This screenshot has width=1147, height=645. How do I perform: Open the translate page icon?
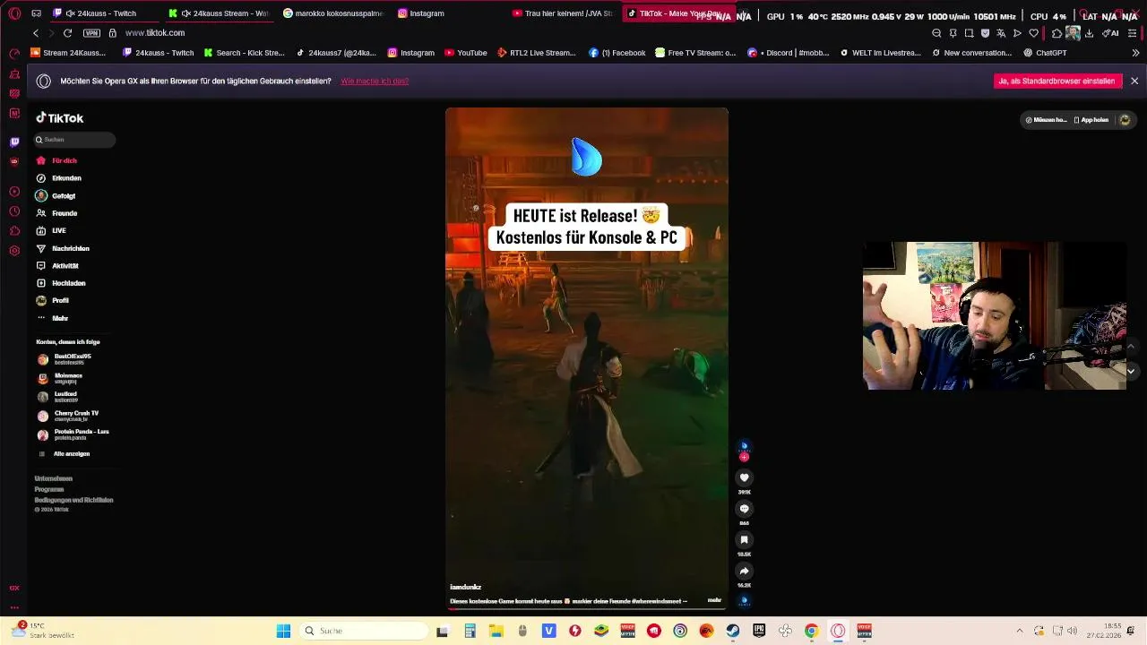point(1001,33)
